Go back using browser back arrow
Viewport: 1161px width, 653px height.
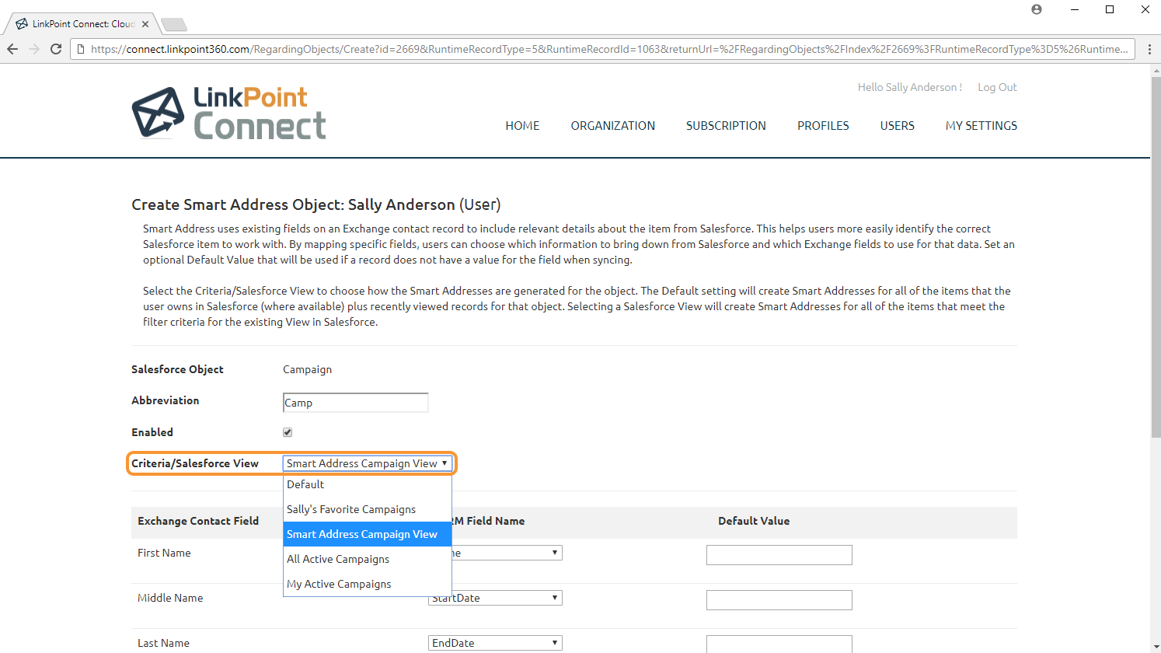click(12, 49)
